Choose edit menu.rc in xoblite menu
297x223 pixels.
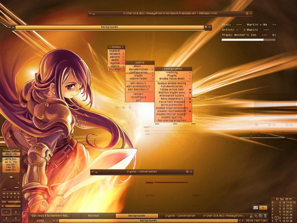[x=140, y=83]
